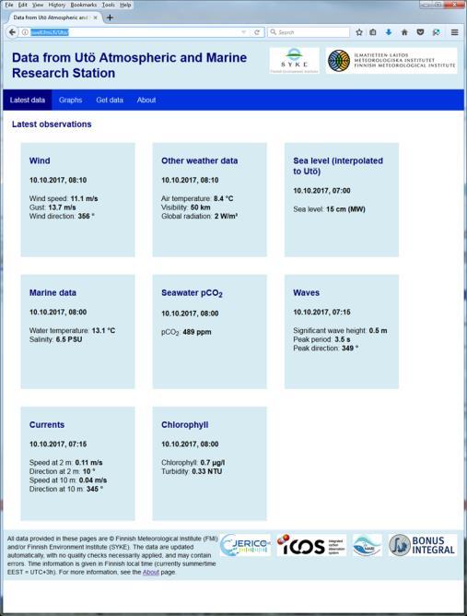Open the Get data tab

[110, 100]
